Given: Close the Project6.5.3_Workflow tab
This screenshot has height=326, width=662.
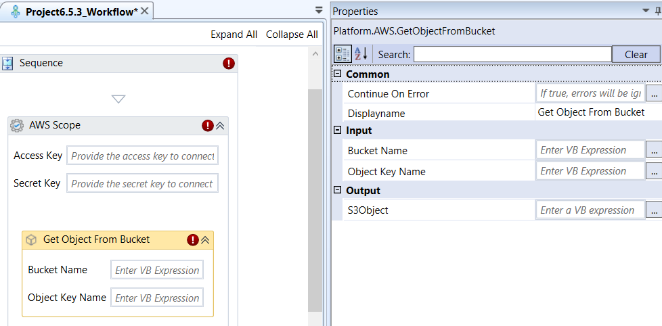Looking at the screenshot, I should 144,11.
